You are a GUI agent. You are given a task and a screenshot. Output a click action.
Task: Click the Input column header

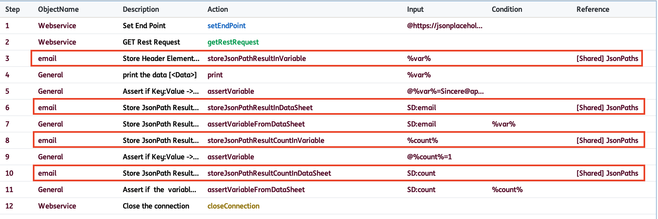(415, 9)
